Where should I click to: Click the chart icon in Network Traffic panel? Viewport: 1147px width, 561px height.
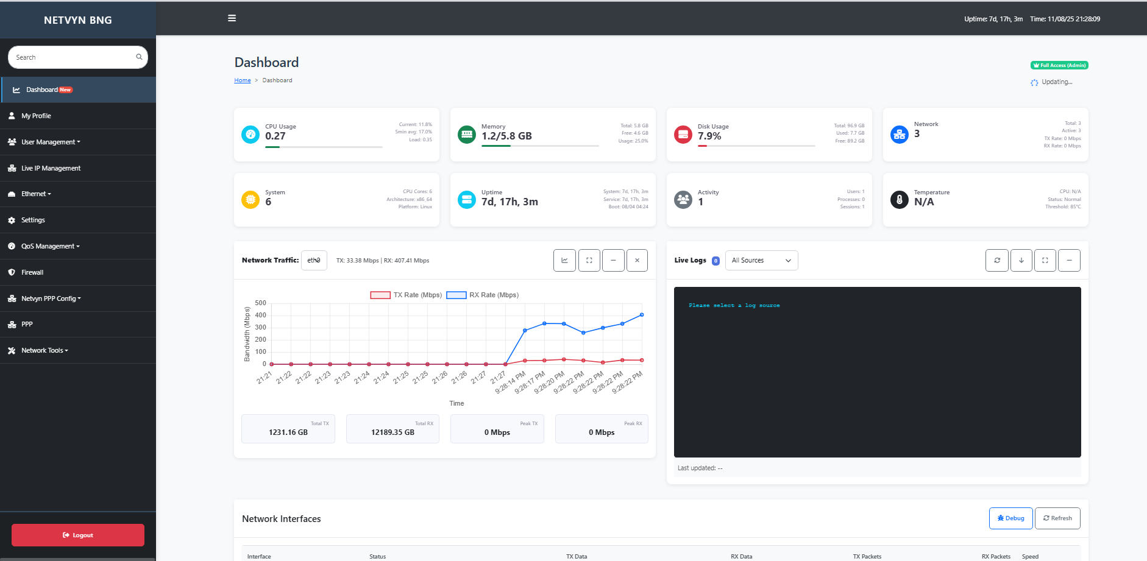pos(564,261)
